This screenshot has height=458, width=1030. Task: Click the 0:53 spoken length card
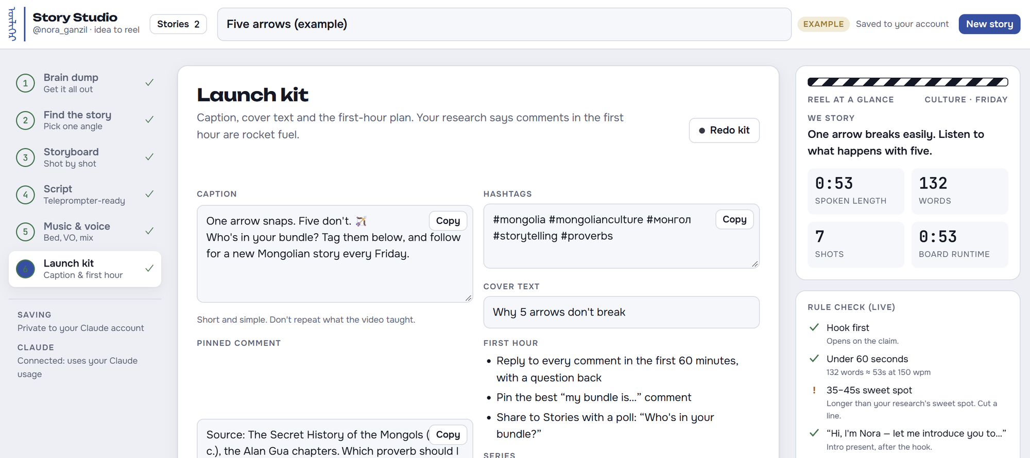point(856,191)
